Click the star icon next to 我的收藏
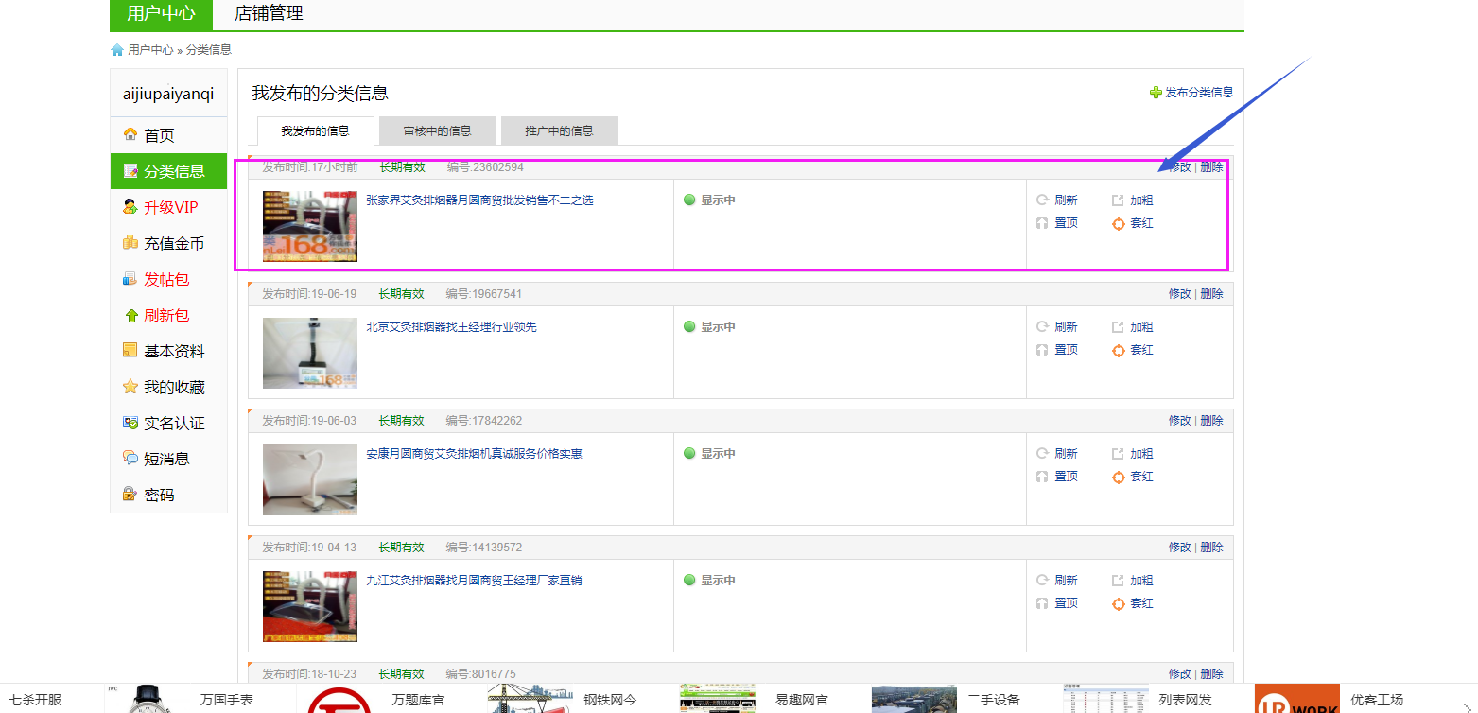The width and height of the screenshot is (1478, 713). point(130,387)
